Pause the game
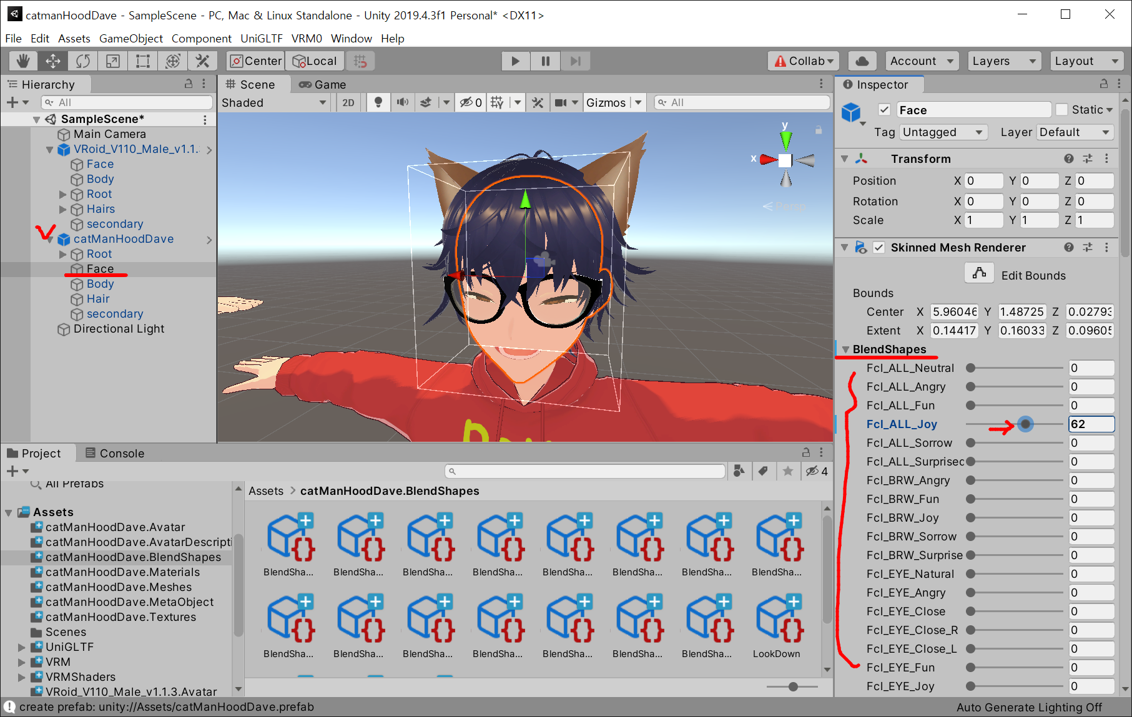Screen dimensions: 1132x717 pyautogui.click(x=545, y=61)
